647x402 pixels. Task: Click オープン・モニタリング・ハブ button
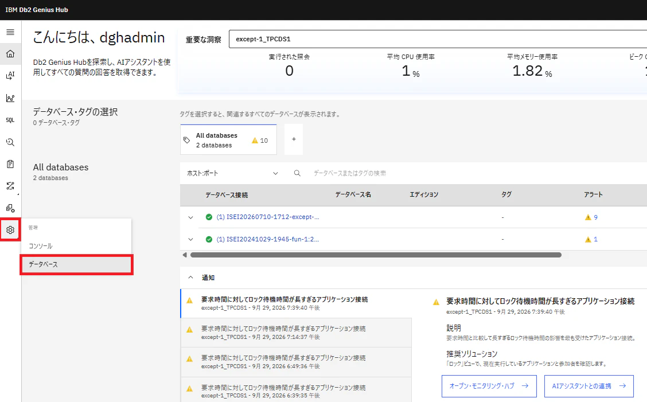(489, 386)
